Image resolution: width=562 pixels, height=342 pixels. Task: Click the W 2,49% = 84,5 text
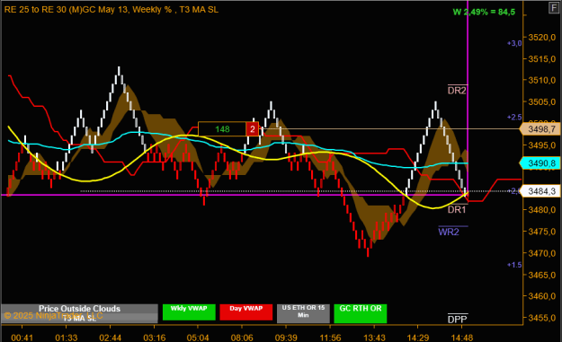click(x=484, y=12)
